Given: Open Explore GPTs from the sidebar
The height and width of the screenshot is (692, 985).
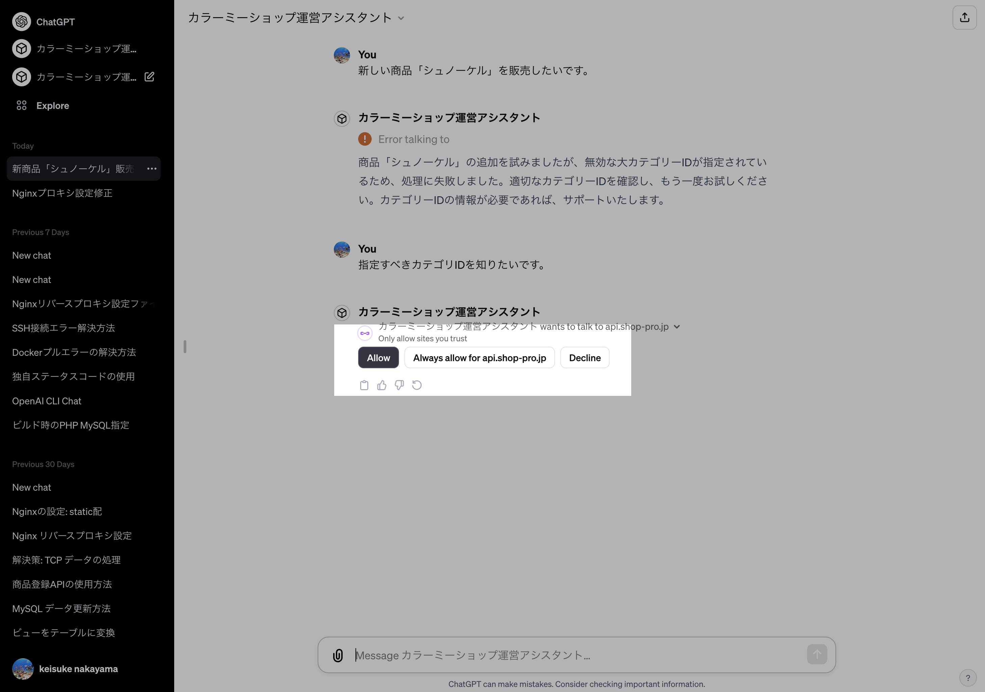Looking at the screenshot, I should pyautogui.click(x=52, y=106).
